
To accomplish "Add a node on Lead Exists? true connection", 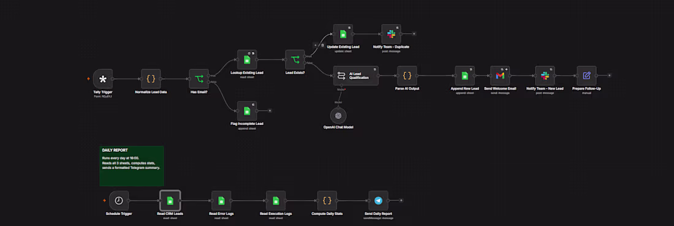I will point(316,45).
